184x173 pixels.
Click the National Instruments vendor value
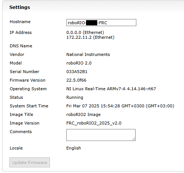tap(88, 54)
